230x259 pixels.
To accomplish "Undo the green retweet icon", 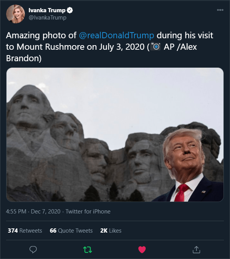I will (x=87, y=249).
